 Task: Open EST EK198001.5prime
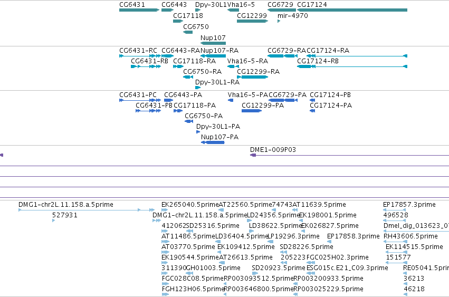tap(328, 215)
